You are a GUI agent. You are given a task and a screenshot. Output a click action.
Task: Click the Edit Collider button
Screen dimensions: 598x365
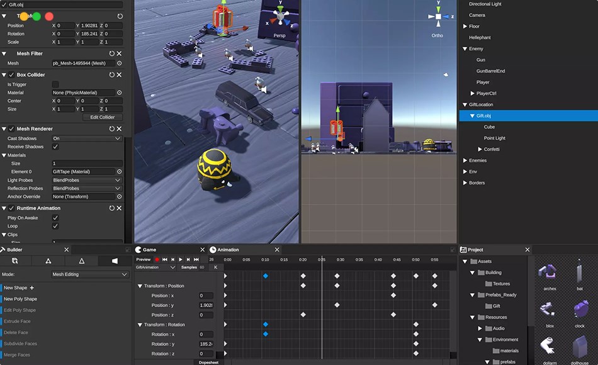coord(103,117)
